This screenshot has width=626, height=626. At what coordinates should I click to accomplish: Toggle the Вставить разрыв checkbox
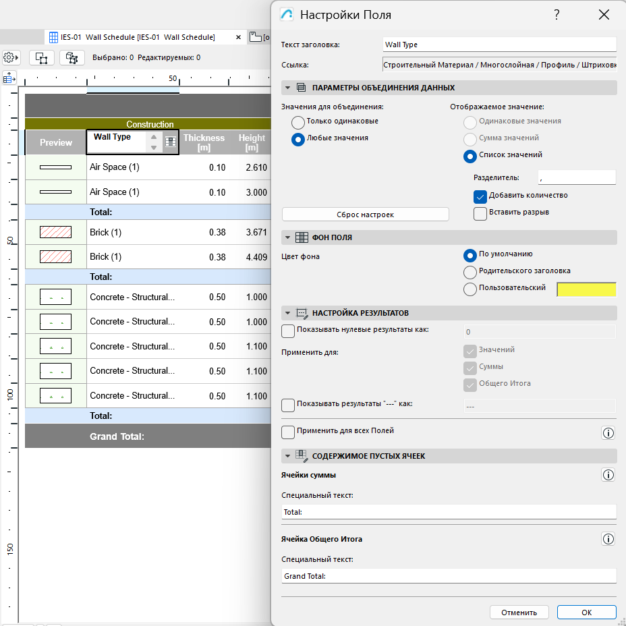click(480, 214)
